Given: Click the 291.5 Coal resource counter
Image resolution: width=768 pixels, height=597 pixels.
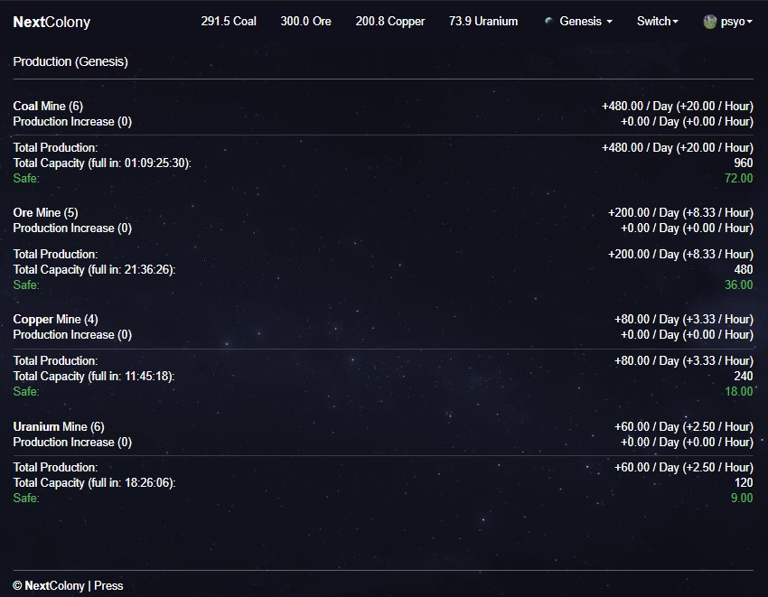Looking at the screenshot, I should click(229, 21).
